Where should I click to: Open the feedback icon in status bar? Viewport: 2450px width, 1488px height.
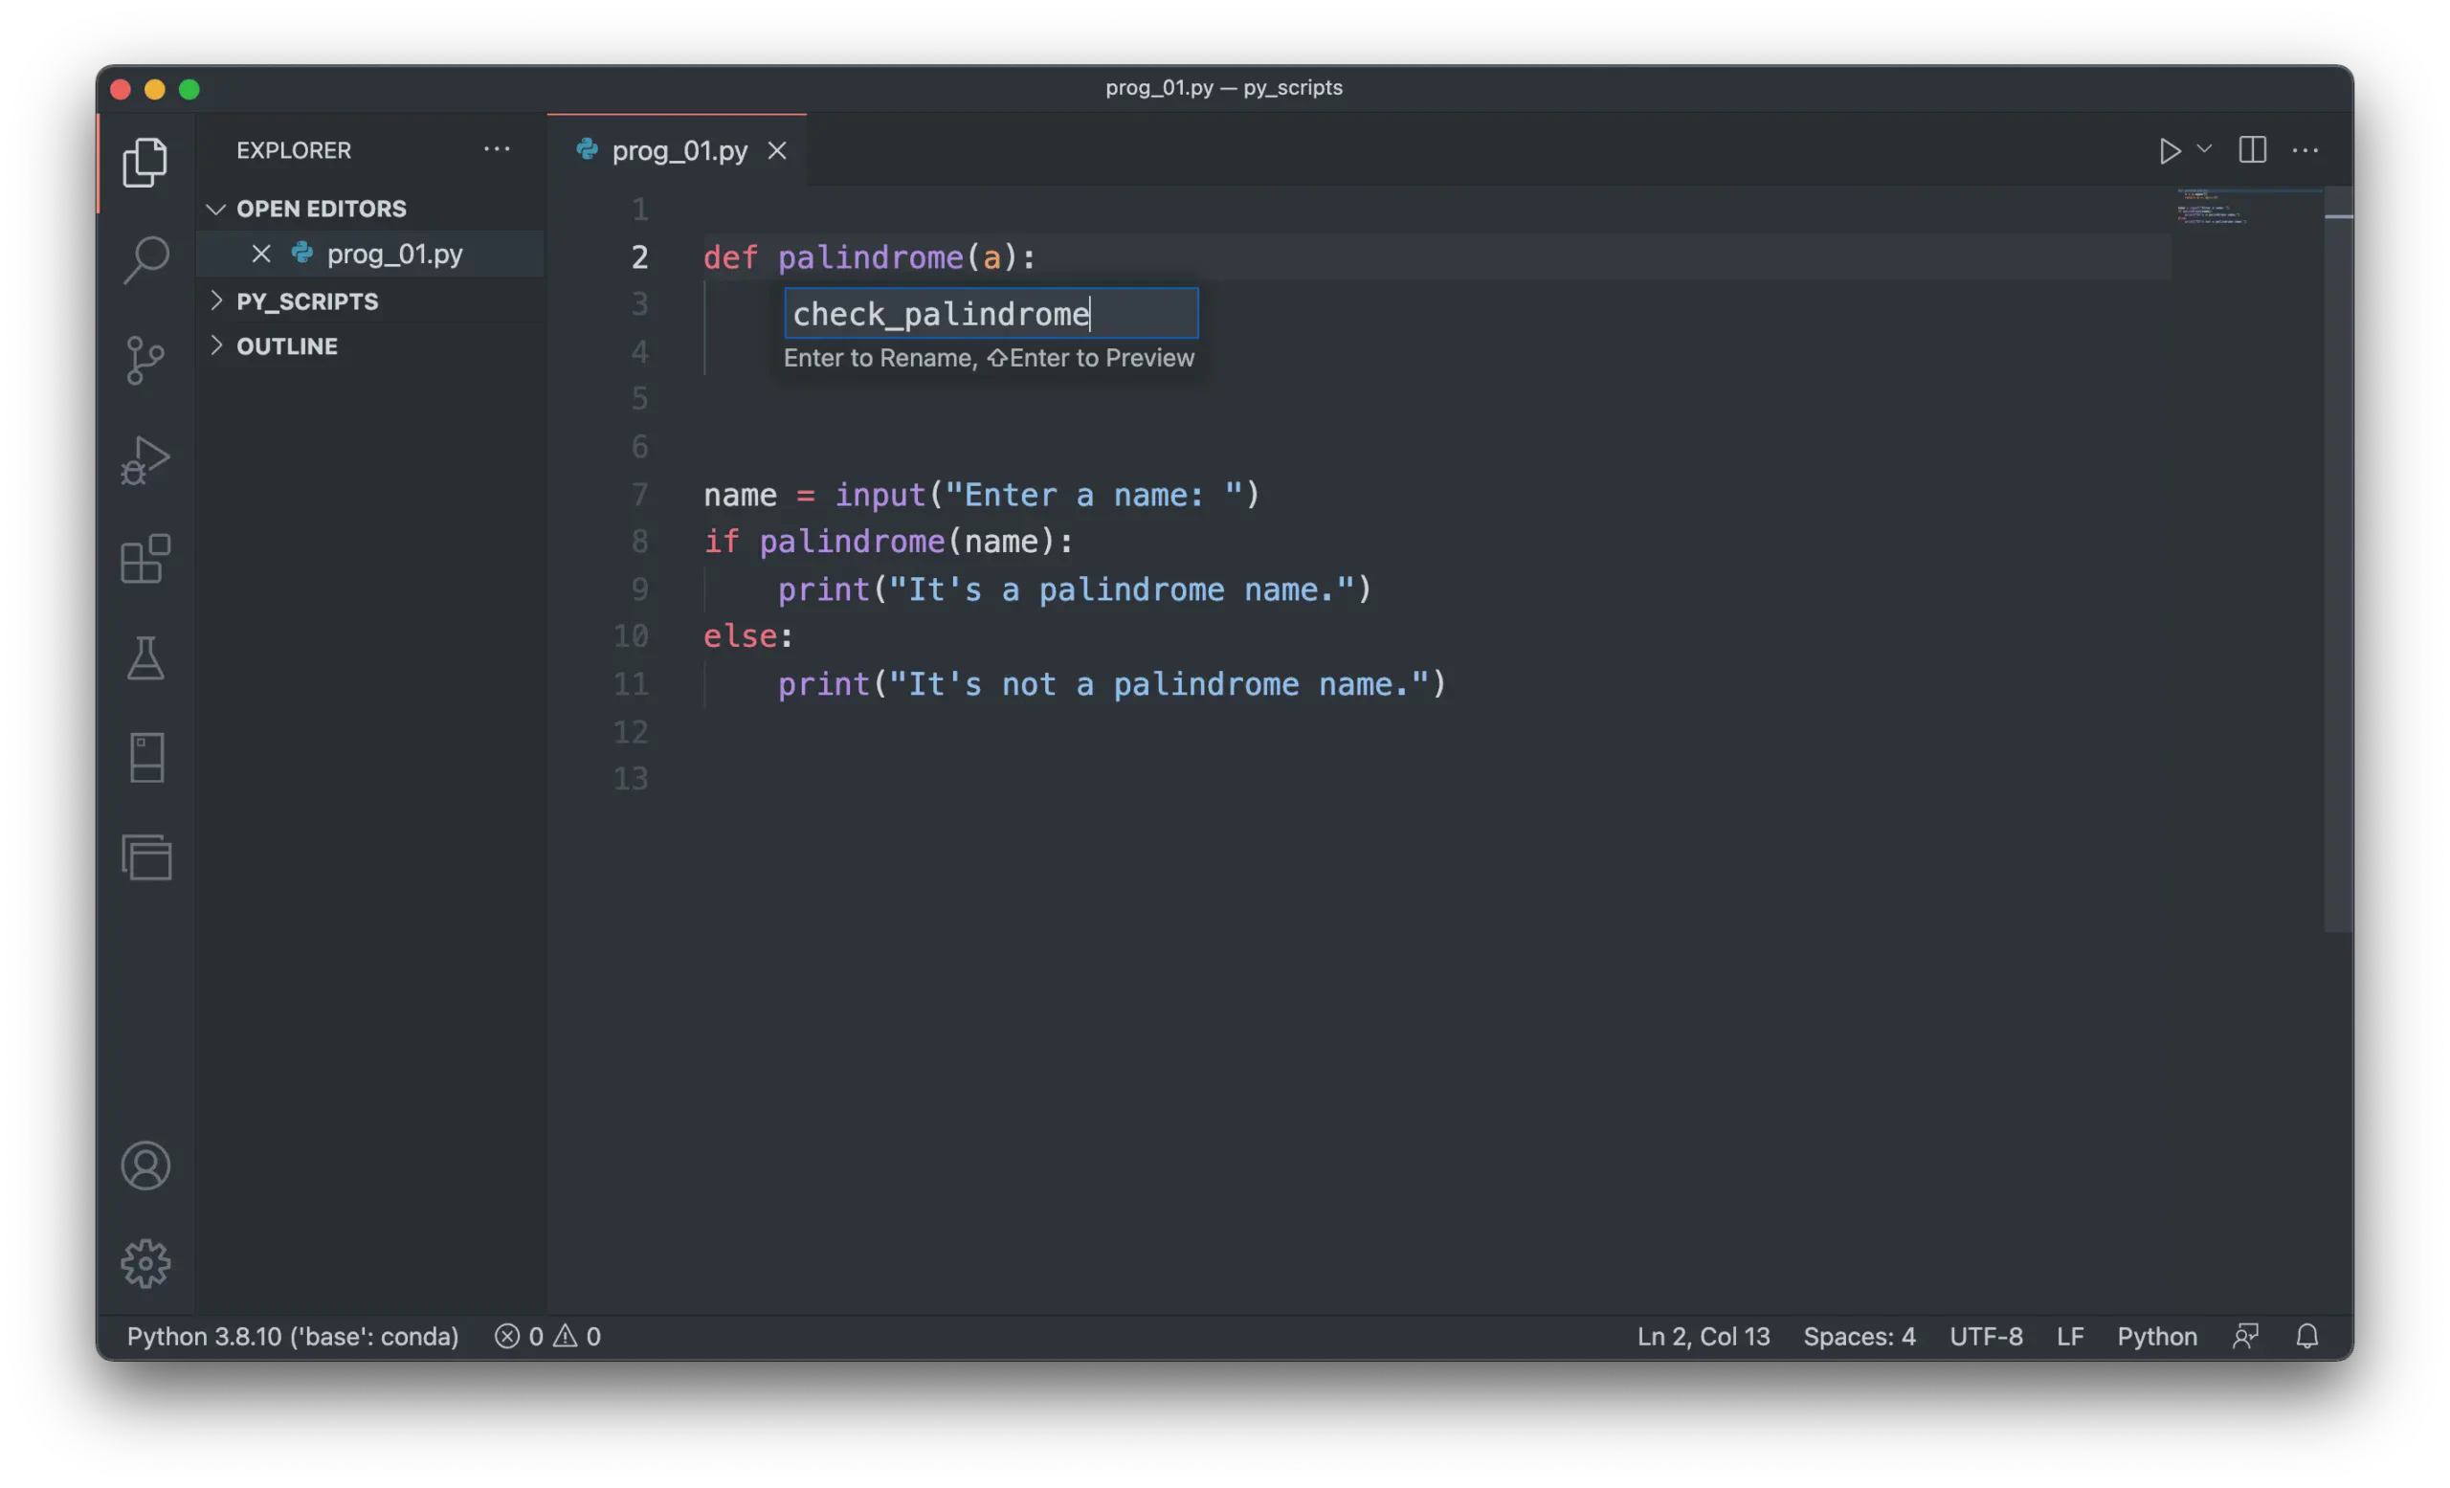2245,1336
